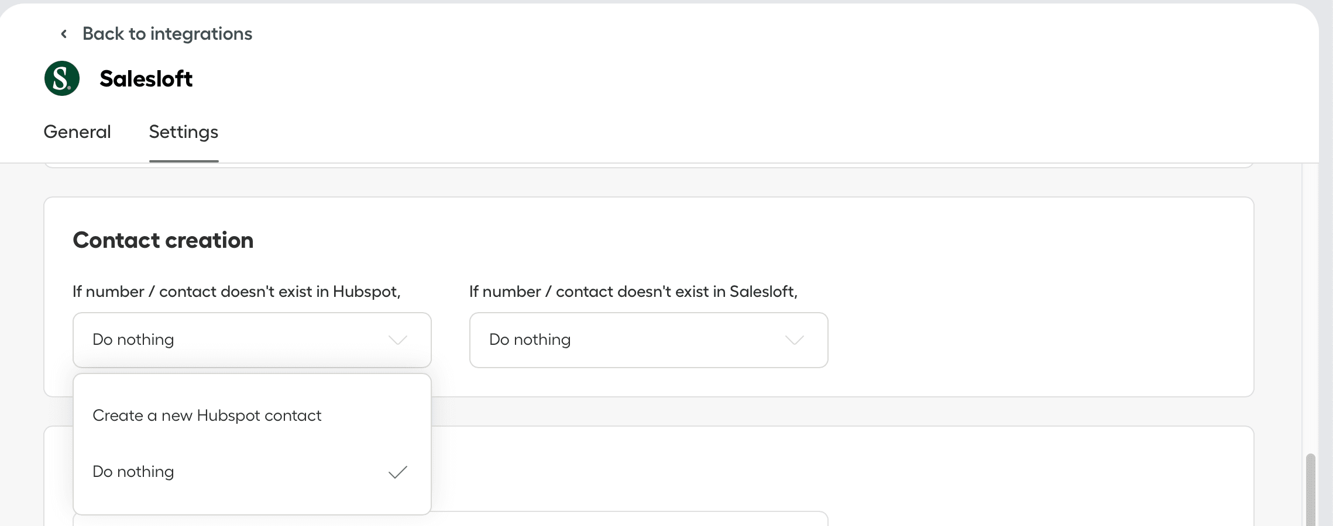Click the label about Salesloft contact missing
This screenshot has height=526, width=1333.
pos(633,292)
